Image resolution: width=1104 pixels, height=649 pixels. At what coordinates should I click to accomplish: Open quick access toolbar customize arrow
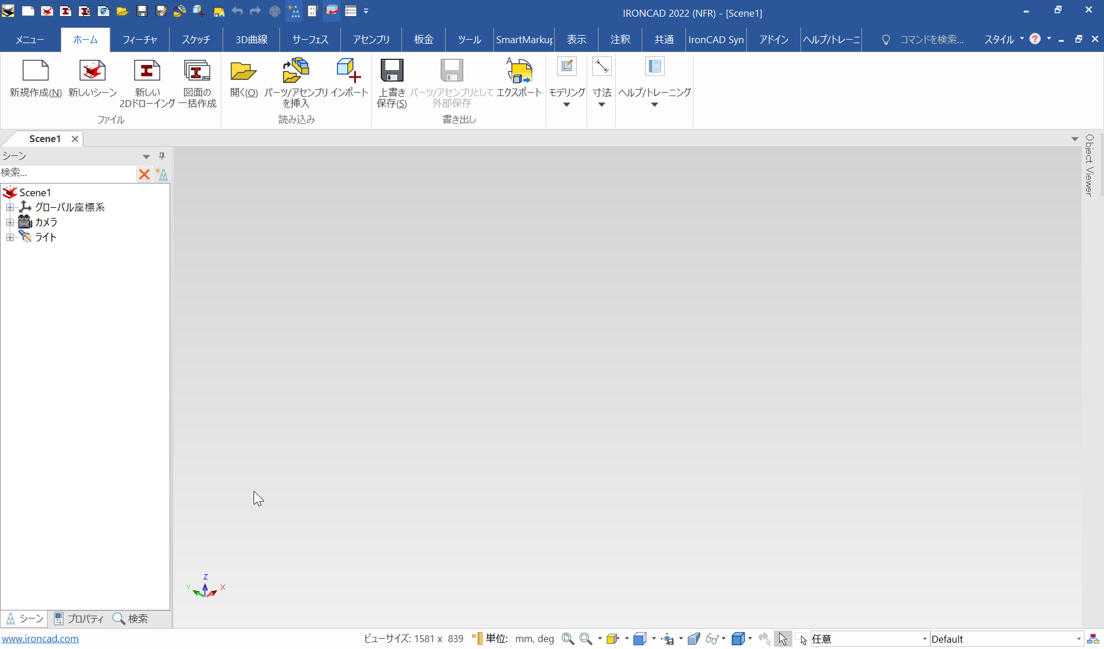(366, 11)
